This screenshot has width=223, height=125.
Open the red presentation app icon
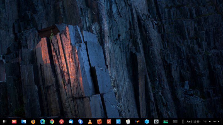coord(109,122)
